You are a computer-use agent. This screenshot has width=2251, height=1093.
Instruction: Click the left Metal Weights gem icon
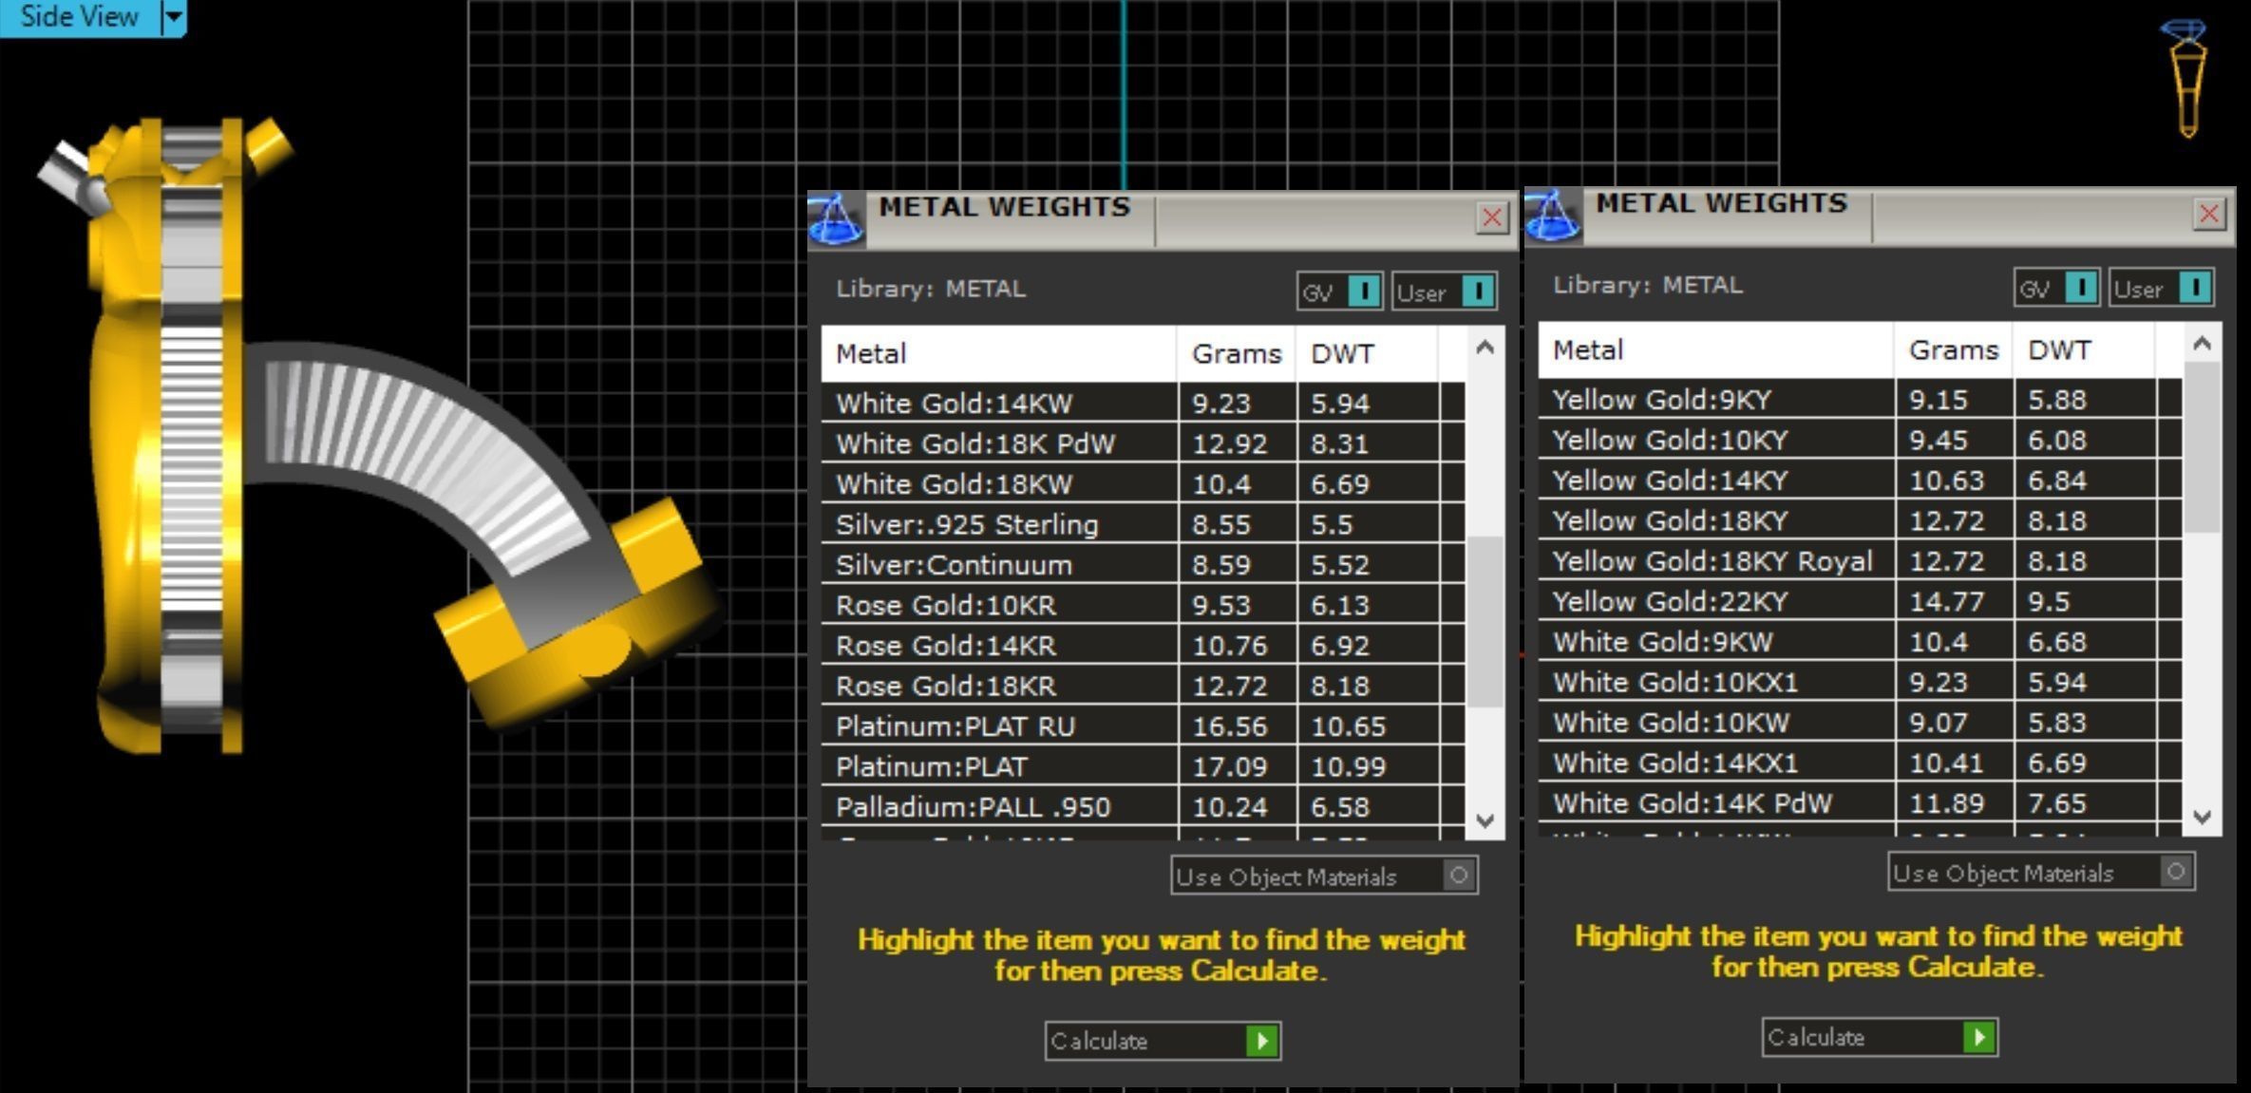click(835, 219)
